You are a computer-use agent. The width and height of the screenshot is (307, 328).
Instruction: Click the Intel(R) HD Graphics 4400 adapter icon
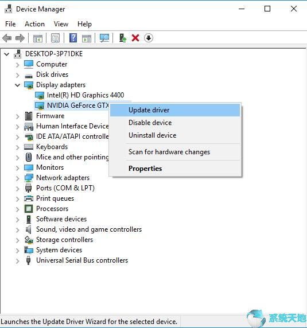(x=40, y=95)
